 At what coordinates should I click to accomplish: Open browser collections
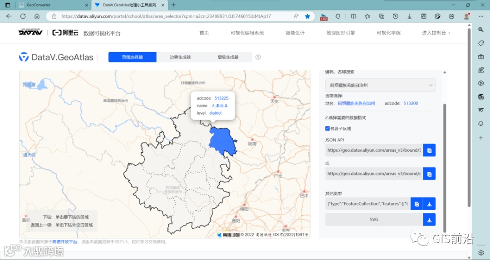click(381, 16)
